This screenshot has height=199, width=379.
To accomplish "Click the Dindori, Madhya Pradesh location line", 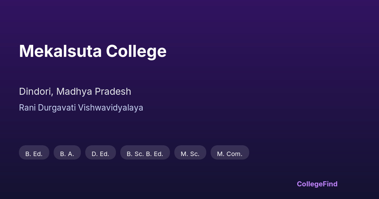I will pyautogui.click(x=75, y=92).
